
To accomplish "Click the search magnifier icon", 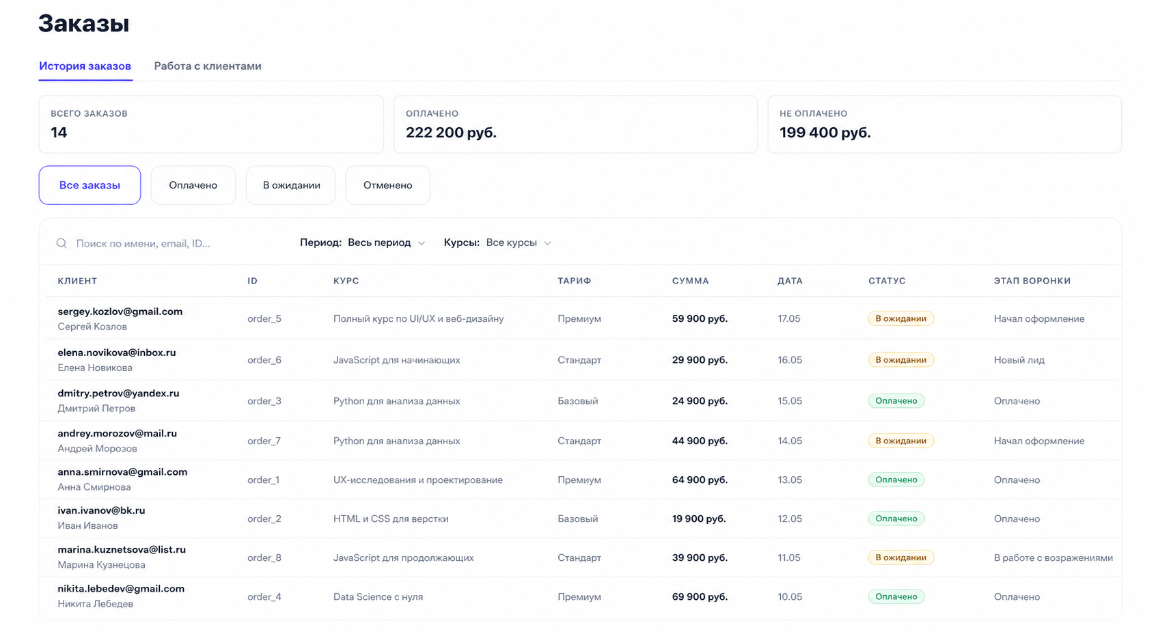I will [x=61, y=243].
